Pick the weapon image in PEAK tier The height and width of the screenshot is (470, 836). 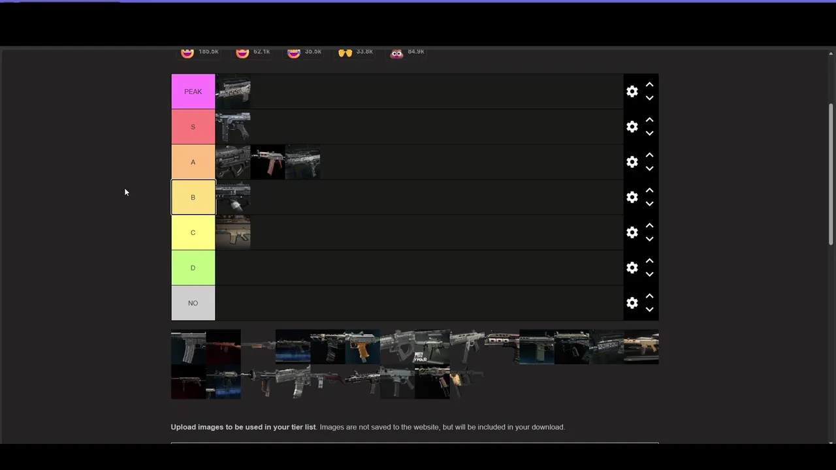pos(233,91)
